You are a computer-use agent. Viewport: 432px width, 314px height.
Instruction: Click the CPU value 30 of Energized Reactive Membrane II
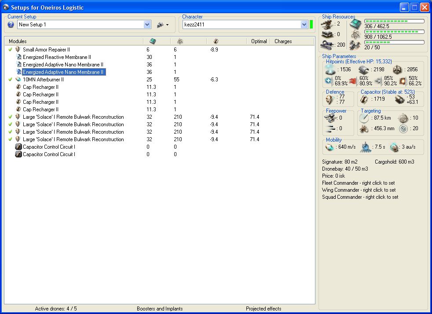click(149, 57)
